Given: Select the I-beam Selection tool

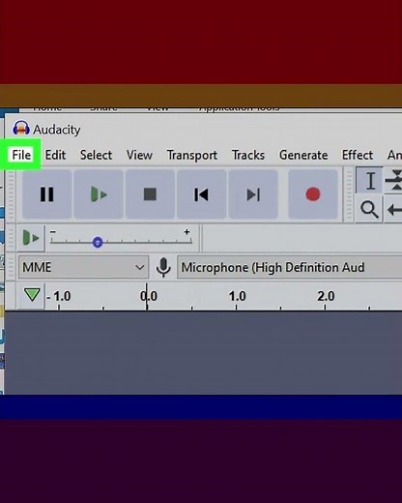Looking at the screenshot, I should [x=370, y=180].
